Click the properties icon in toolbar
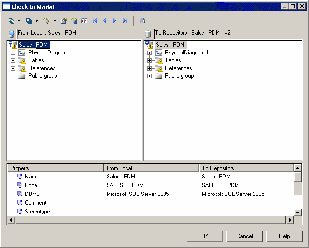Viewport: 309px width, 248px height. coord(63,21)
